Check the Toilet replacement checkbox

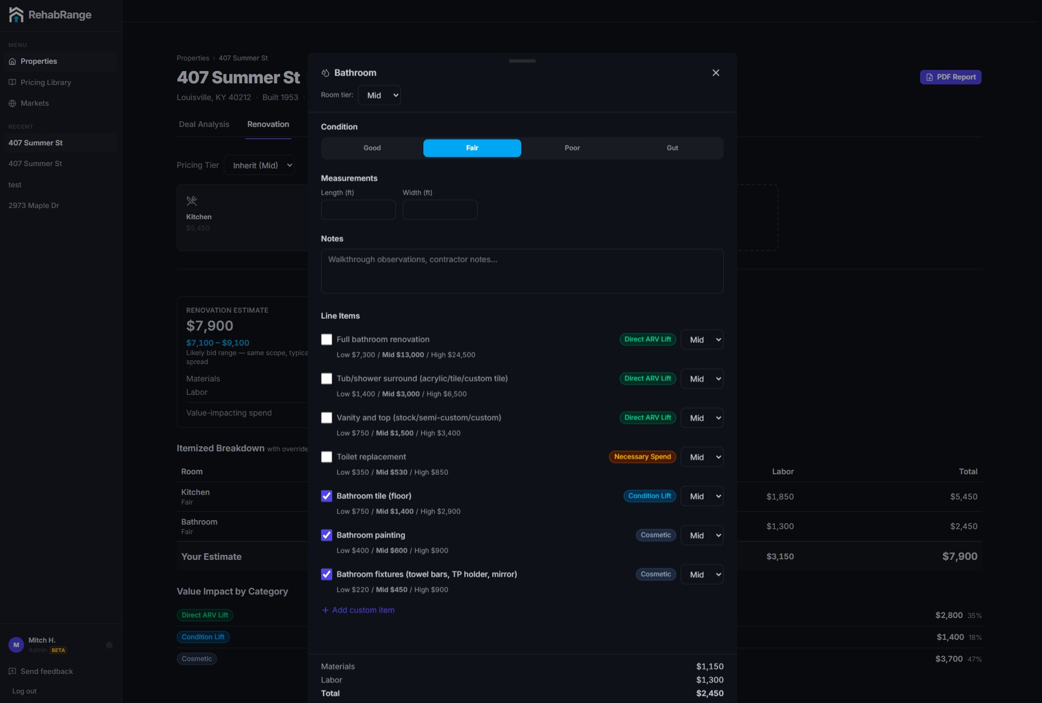[x=327, y=457]
